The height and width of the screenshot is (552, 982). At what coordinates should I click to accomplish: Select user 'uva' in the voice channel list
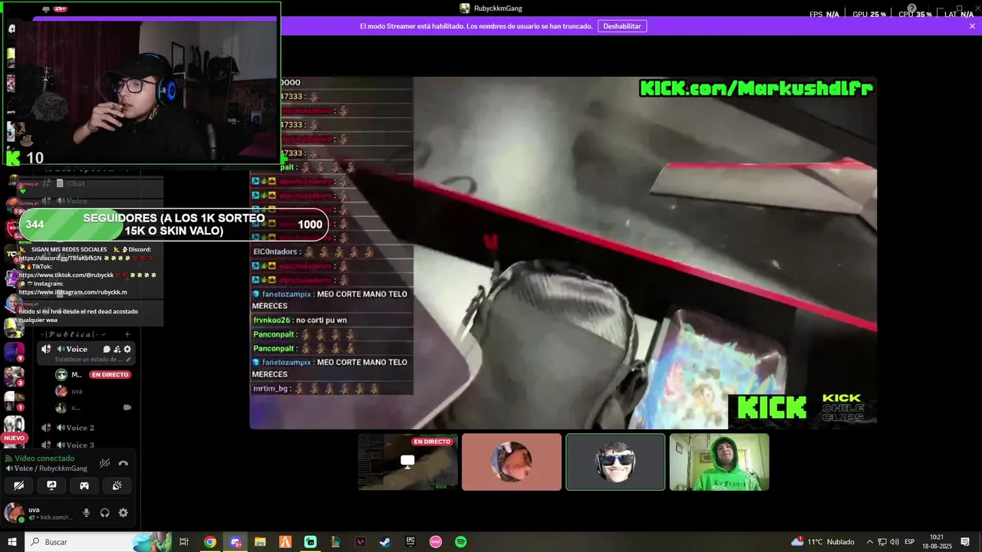pos(77,391)
